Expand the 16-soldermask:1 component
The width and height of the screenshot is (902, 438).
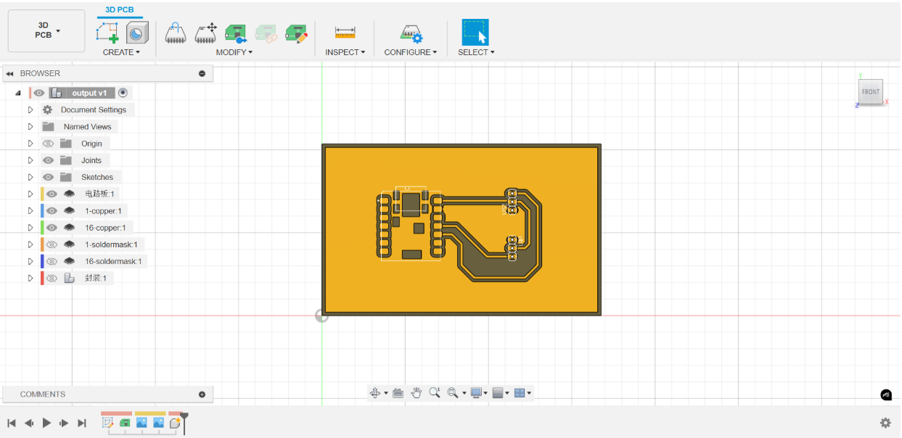pos(30,261)
